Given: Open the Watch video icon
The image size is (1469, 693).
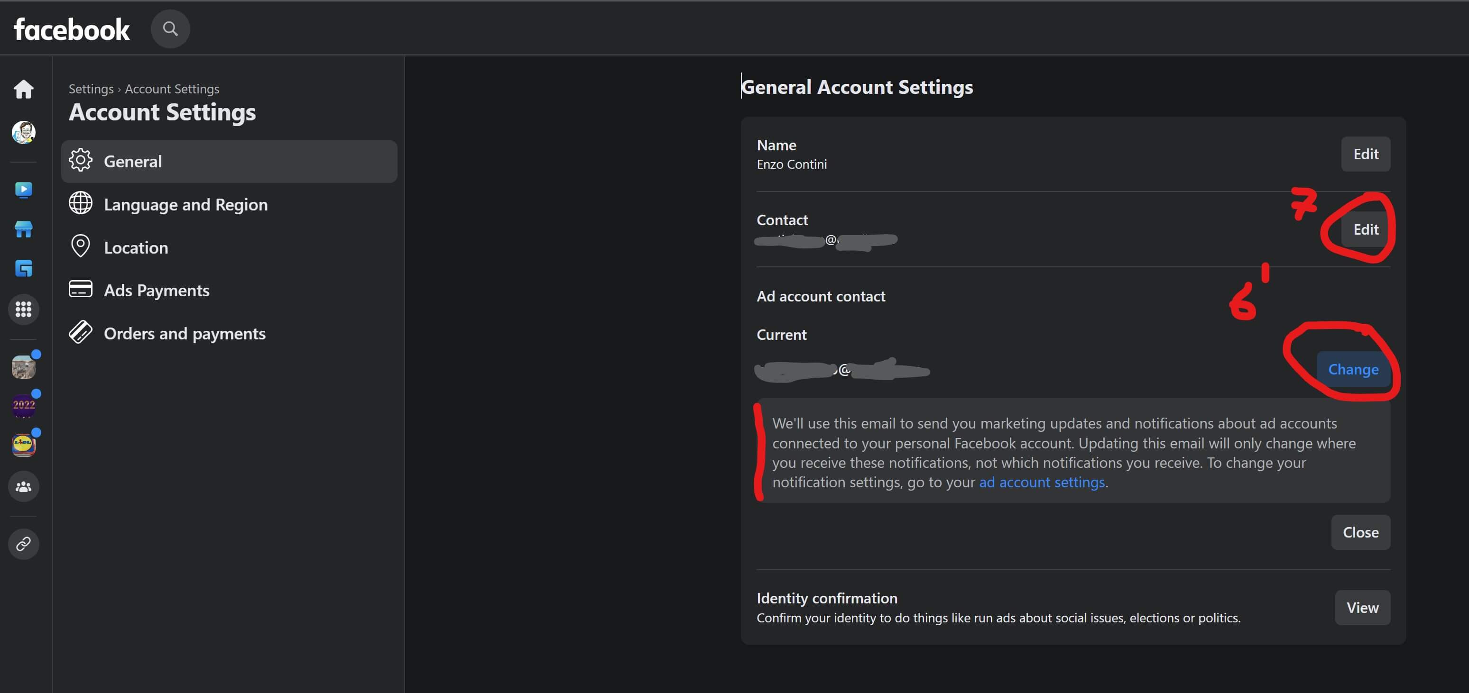Looking at the screenshot, I should pyautogui.click(x=23, y=189).
